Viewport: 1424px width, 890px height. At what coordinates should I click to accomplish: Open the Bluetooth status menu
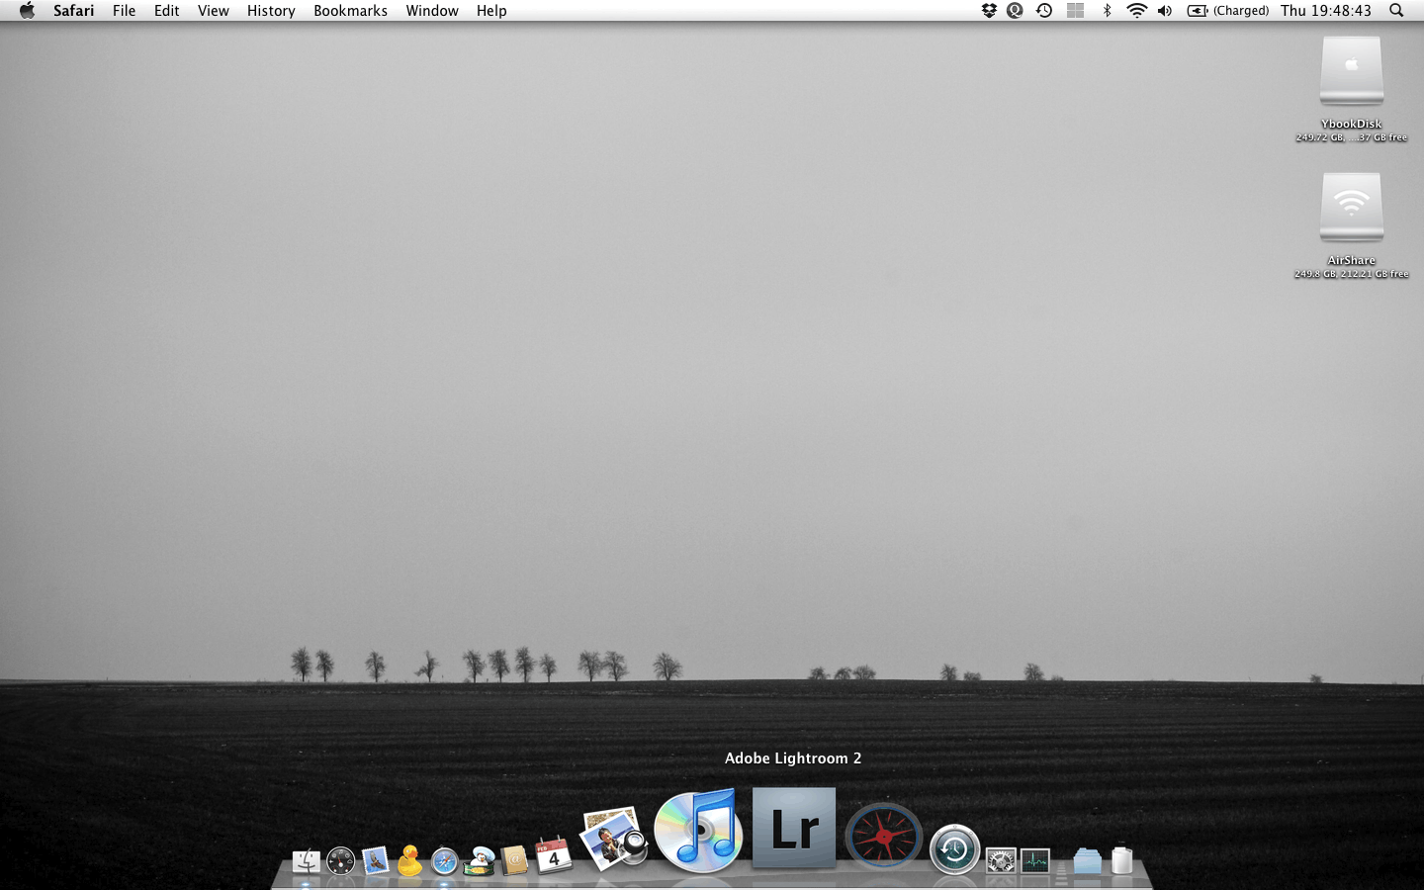pyautogui.click(x=1108, y=11)
